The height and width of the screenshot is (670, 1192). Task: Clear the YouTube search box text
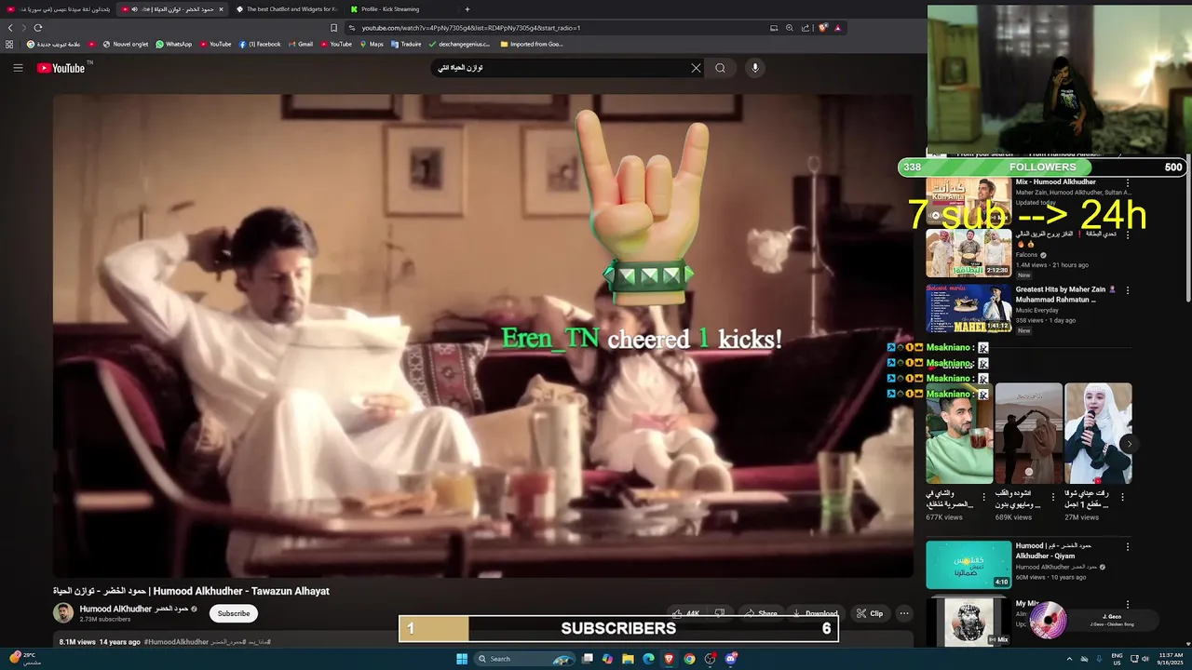point(696,68)
